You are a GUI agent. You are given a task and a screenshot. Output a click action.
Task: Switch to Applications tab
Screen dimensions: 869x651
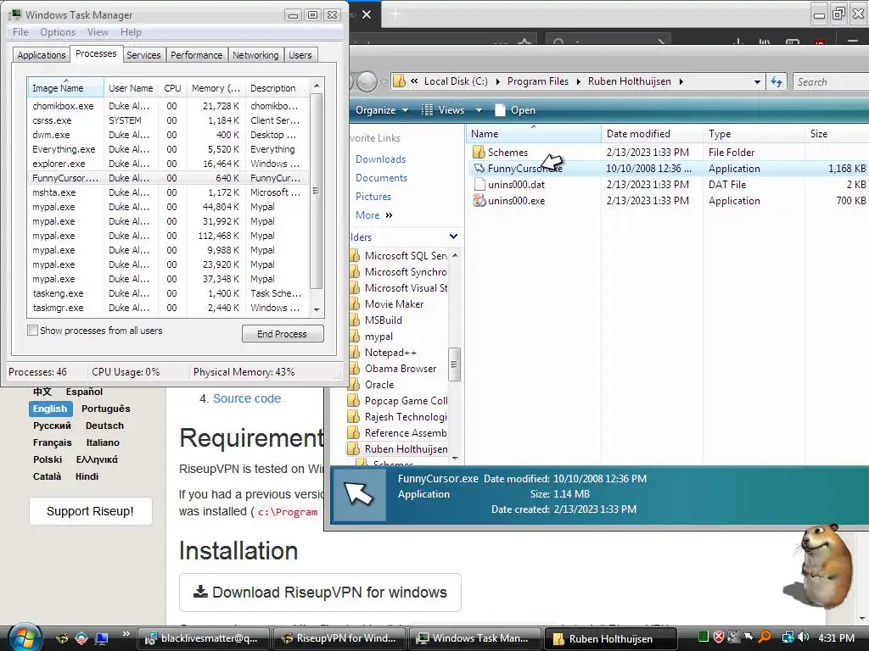pos(41,55)
